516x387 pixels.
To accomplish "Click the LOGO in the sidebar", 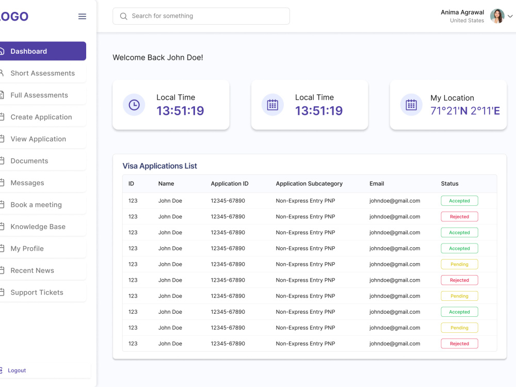I will [14, 17].
